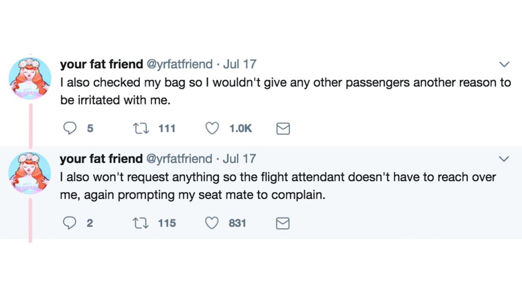Reply to the flight attendant tweet

(69, 223)
